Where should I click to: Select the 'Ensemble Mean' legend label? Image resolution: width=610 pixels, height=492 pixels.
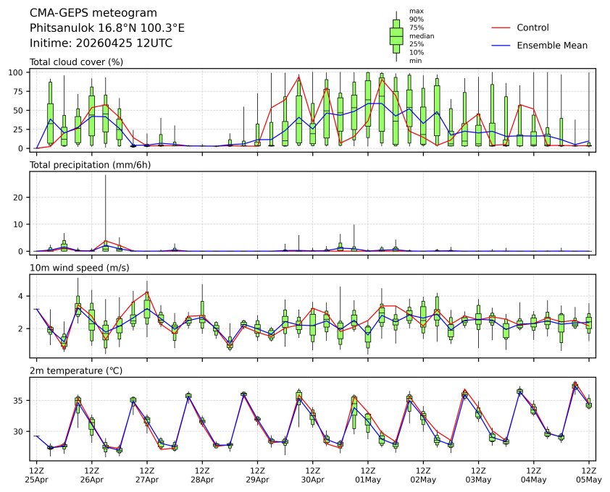(551, 45)
